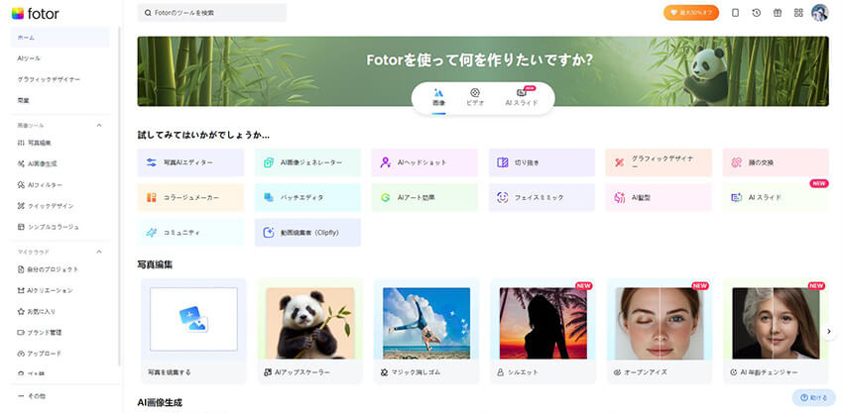Click the ブランド管理 sidebar icon
The width and height of the screenshot is (843, 413).
[21, 333]
